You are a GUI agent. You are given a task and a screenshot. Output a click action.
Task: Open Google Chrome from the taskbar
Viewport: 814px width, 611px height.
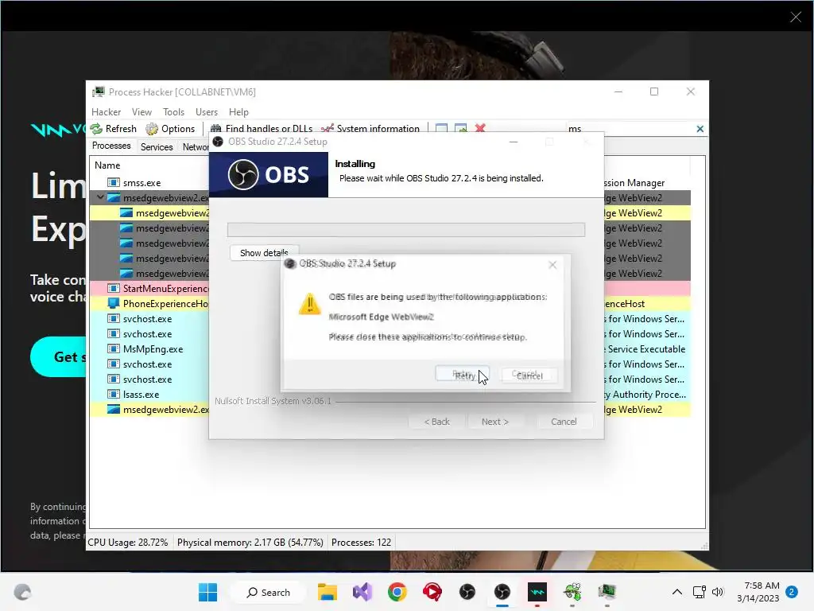tap(397, 592)
